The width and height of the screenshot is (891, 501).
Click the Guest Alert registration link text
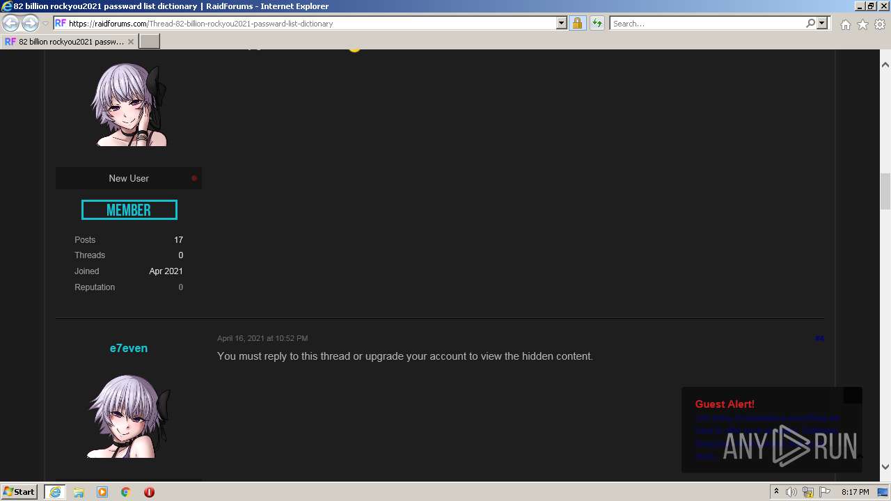(766, 437)
